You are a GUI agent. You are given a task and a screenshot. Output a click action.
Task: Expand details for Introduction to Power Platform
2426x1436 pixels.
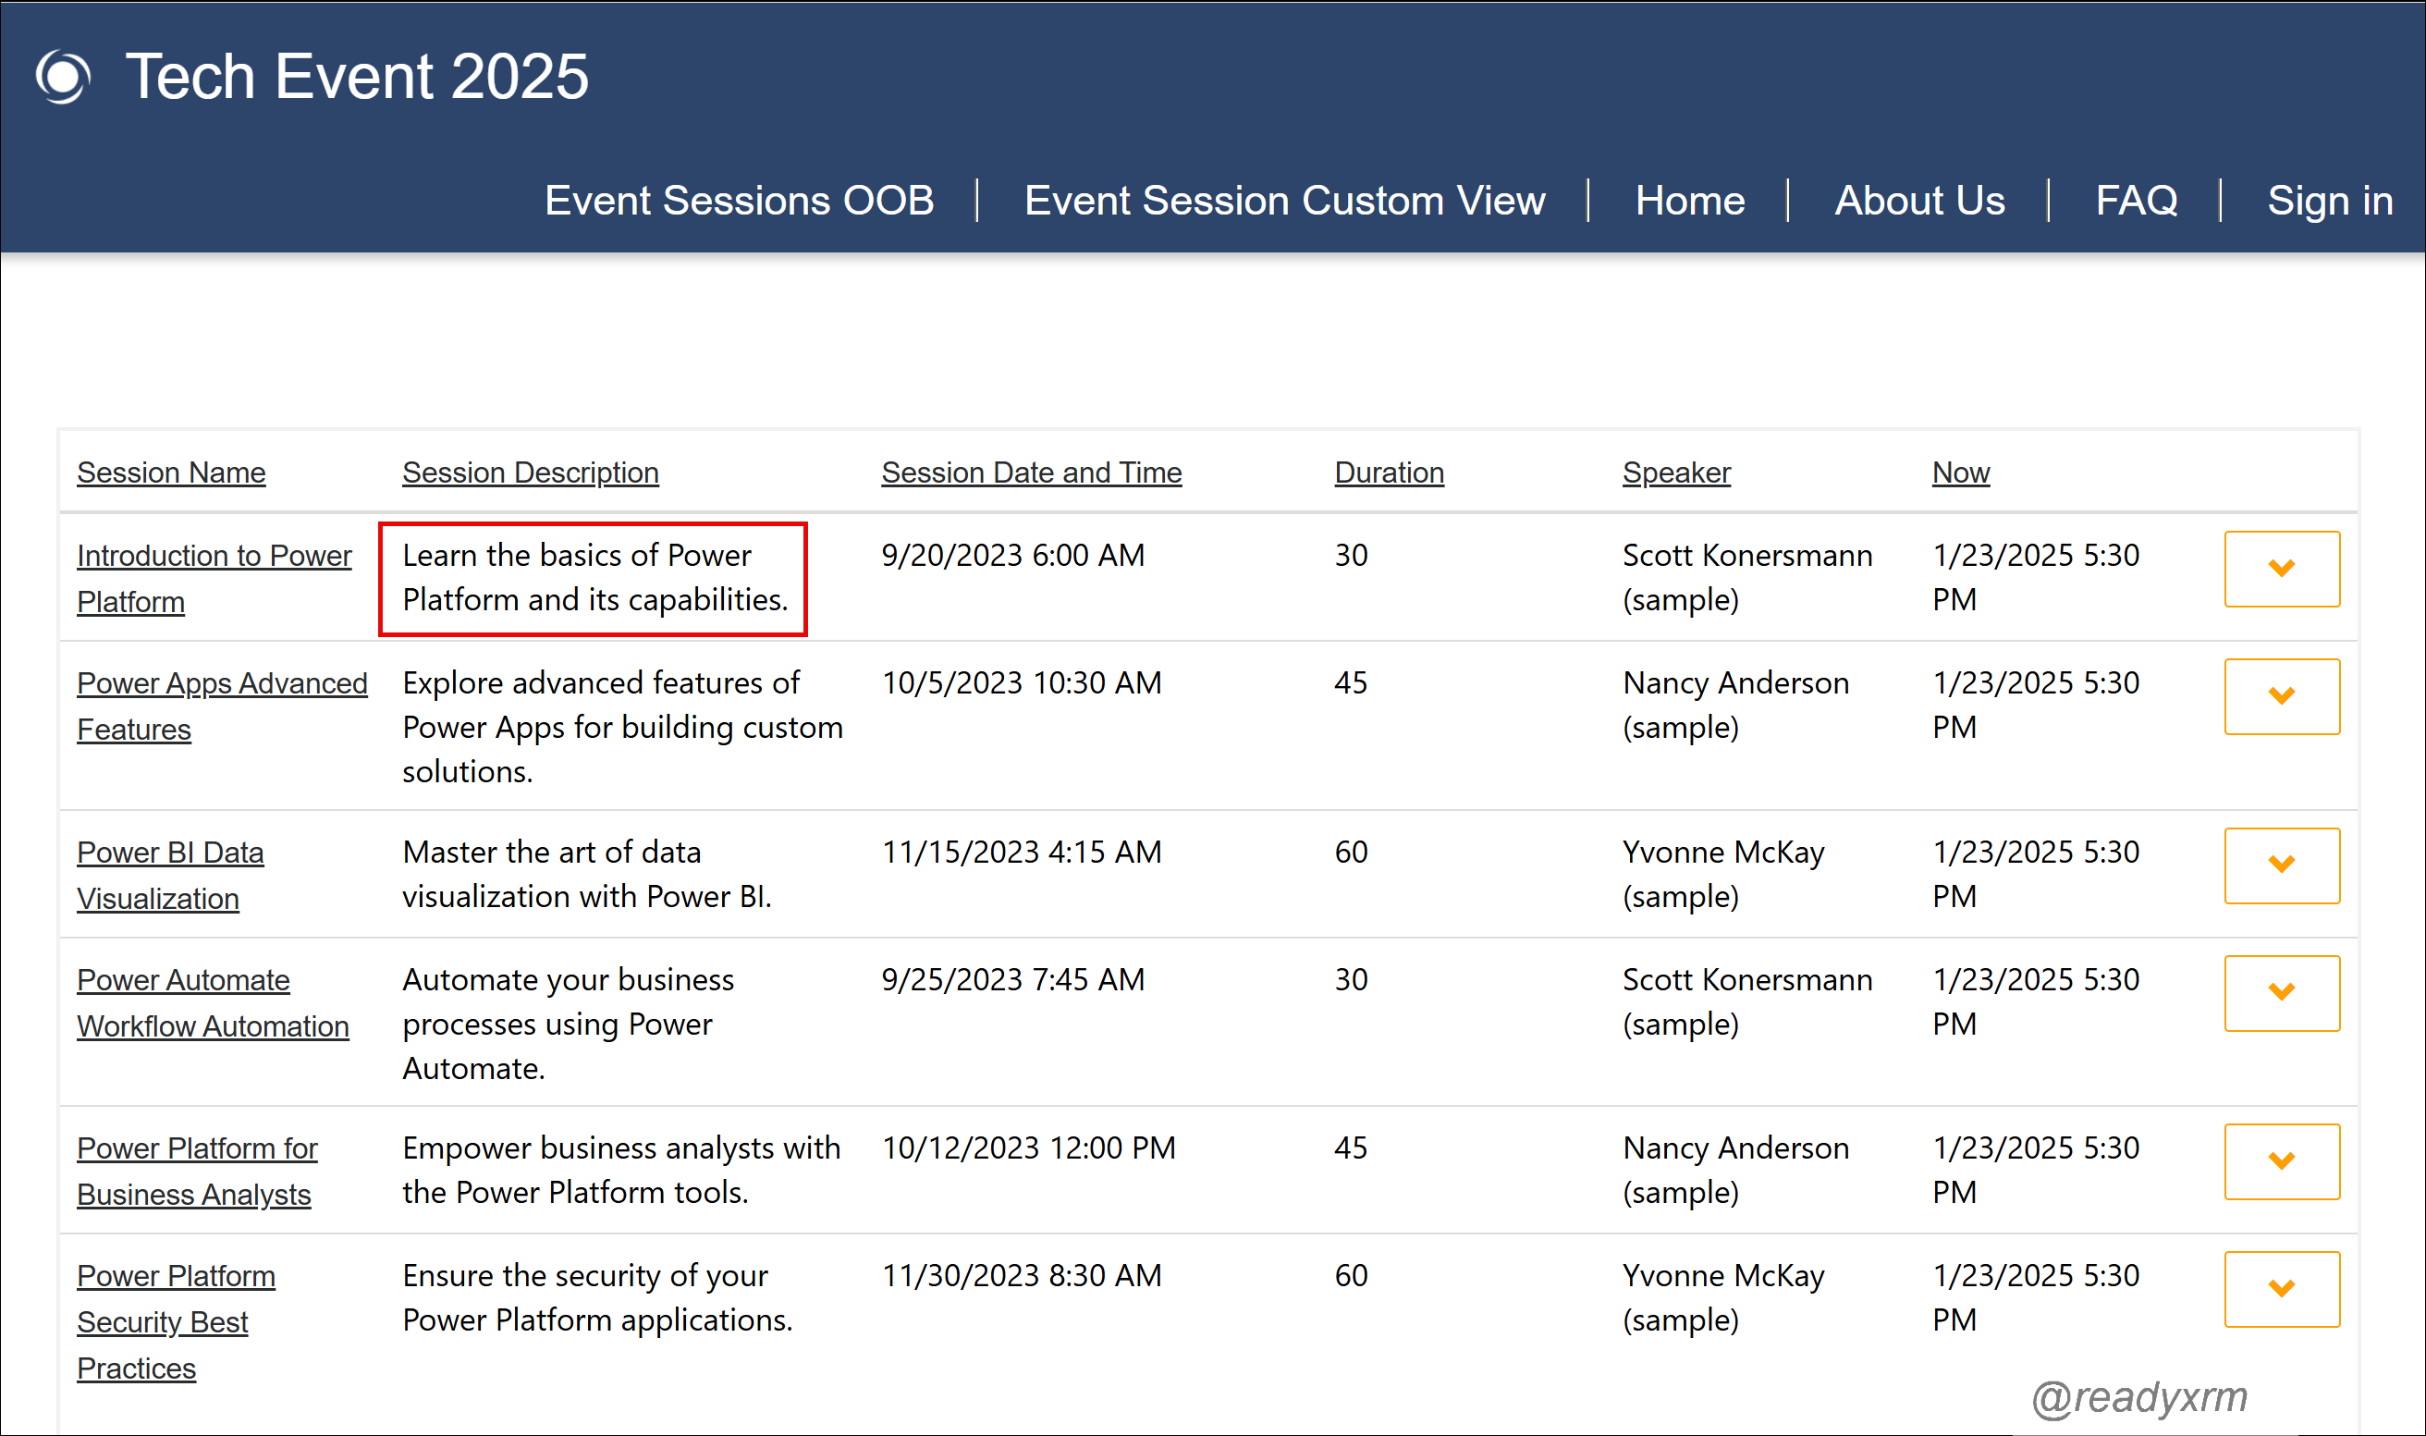2282,569
